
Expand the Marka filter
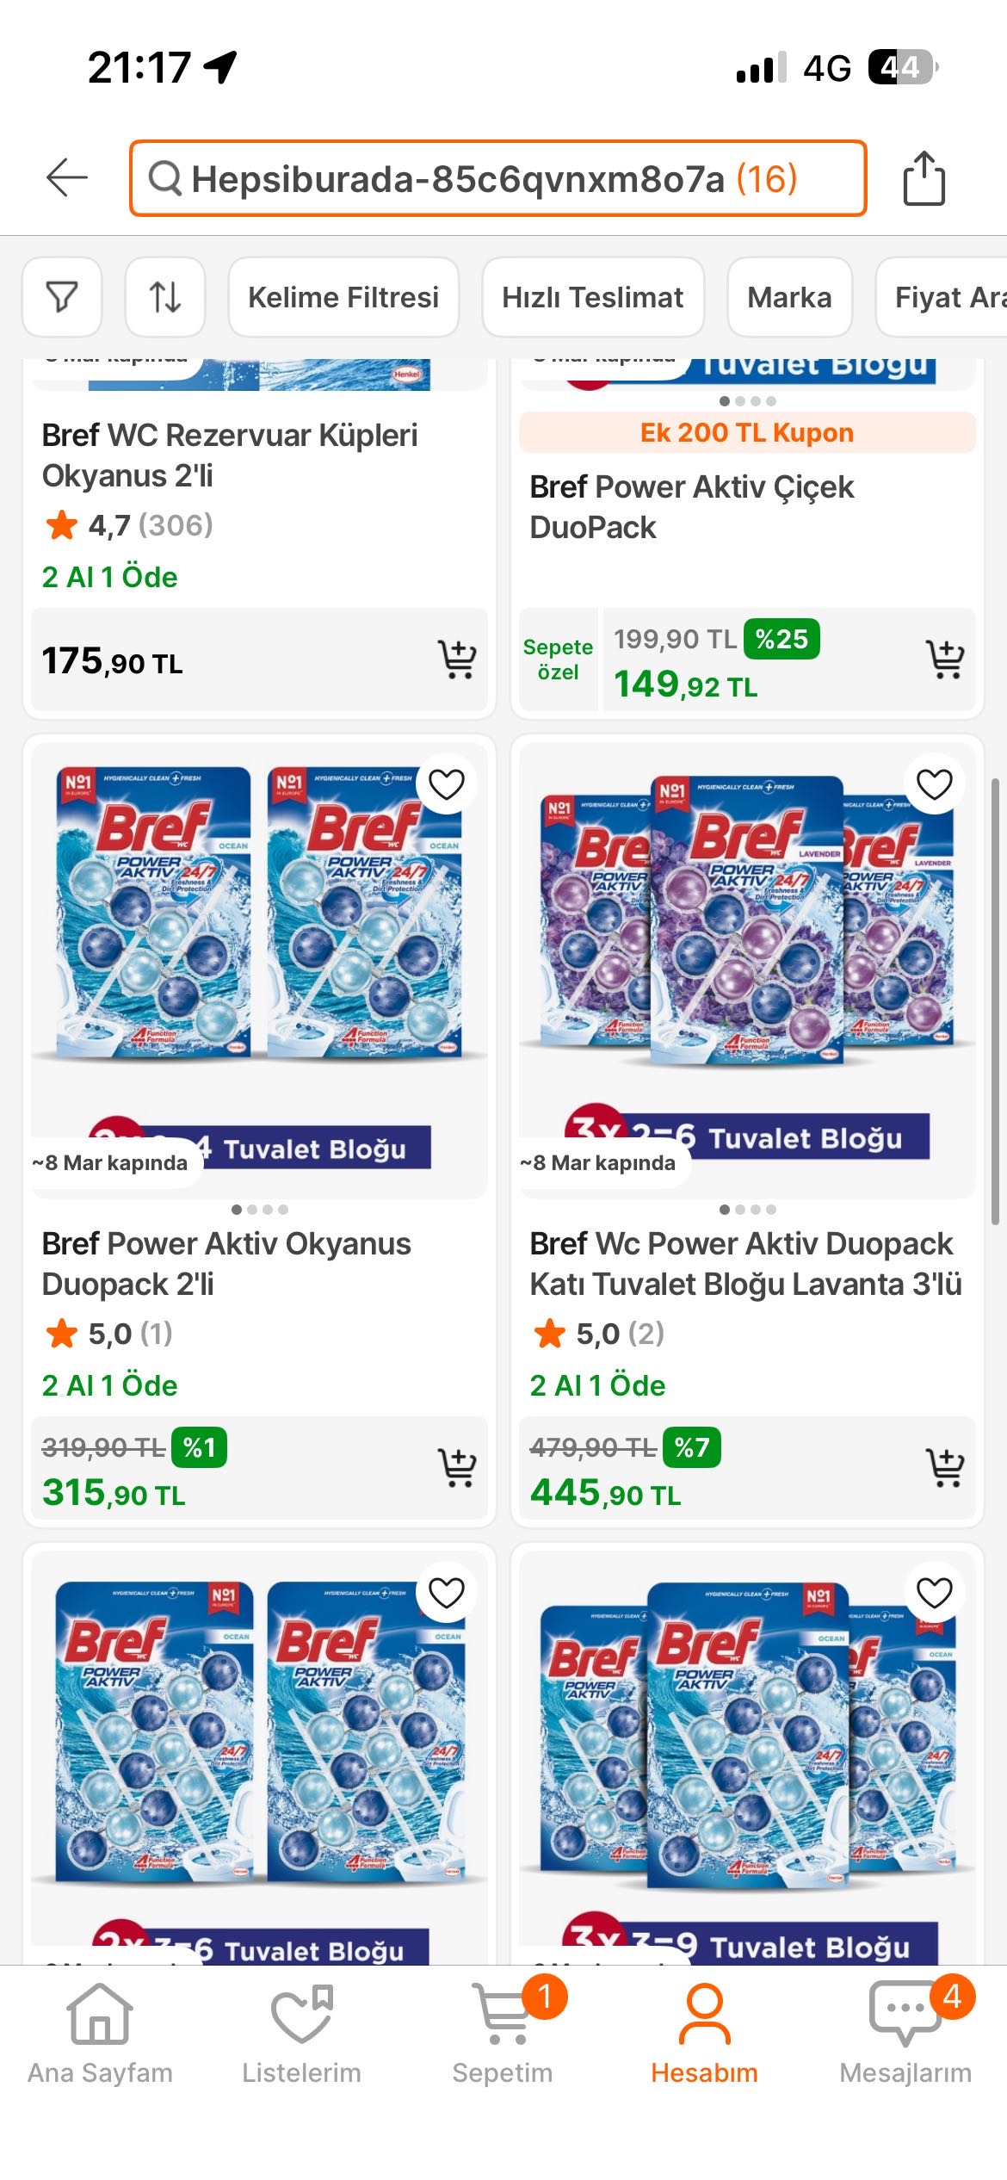789,297
